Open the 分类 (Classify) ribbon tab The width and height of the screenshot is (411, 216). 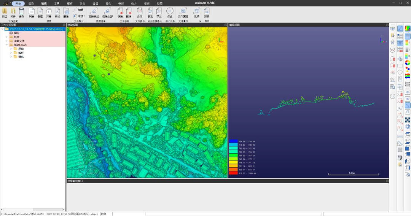point(83,3)
